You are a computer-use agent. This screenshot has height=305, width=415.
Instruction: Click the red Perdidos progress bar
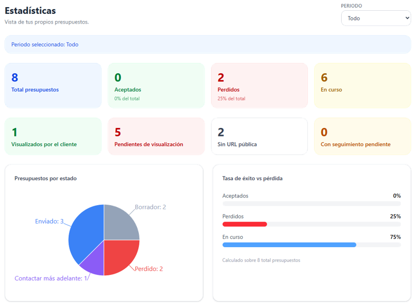[245, 224]
